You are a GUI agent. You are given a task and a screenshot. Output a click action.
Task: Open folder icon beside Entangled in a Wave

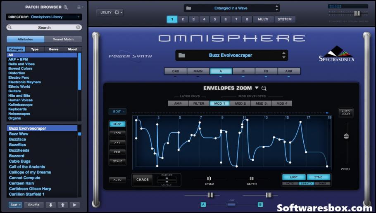[x=189, y=8]
